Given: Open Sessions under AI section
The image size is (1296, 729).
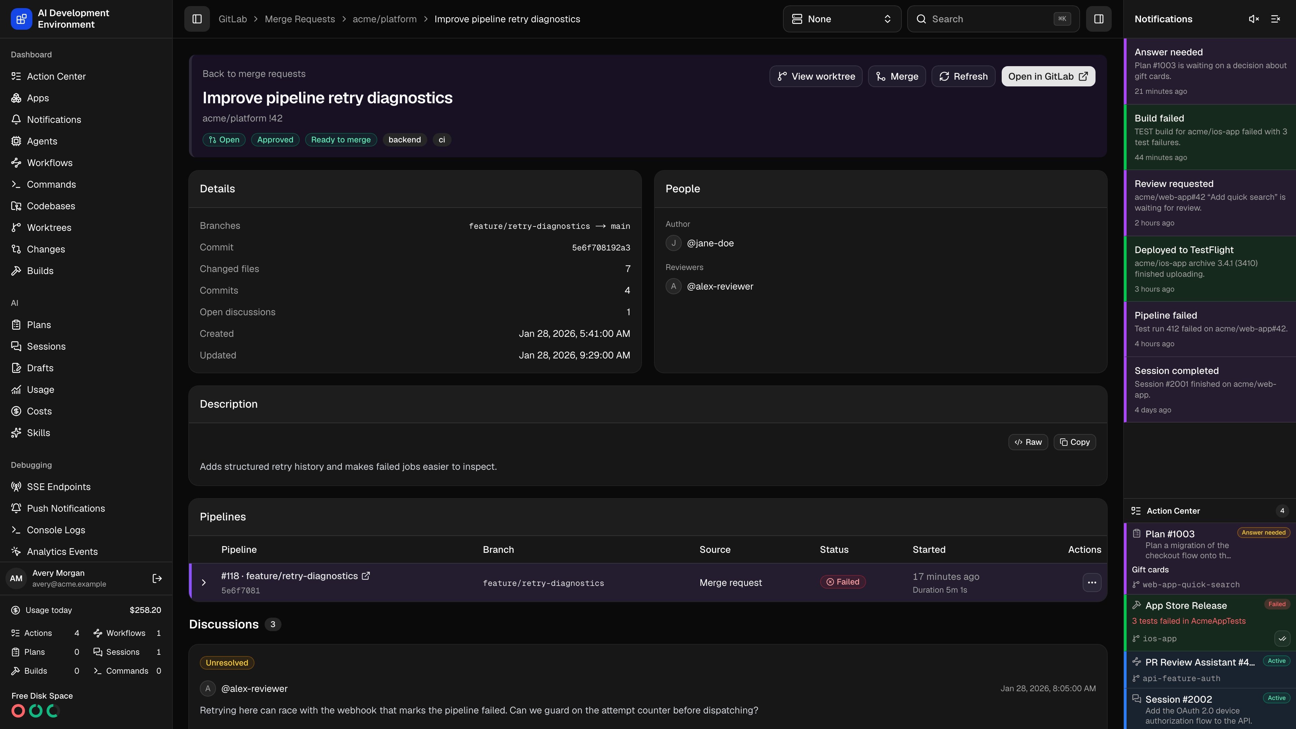Looking at the screenshot, I should point(86,347).
